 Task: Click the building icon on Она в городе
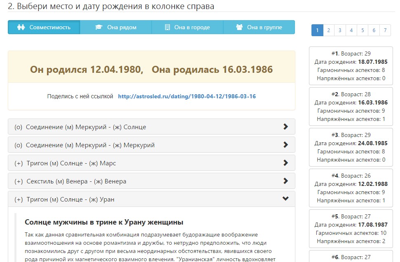(167, 27)
